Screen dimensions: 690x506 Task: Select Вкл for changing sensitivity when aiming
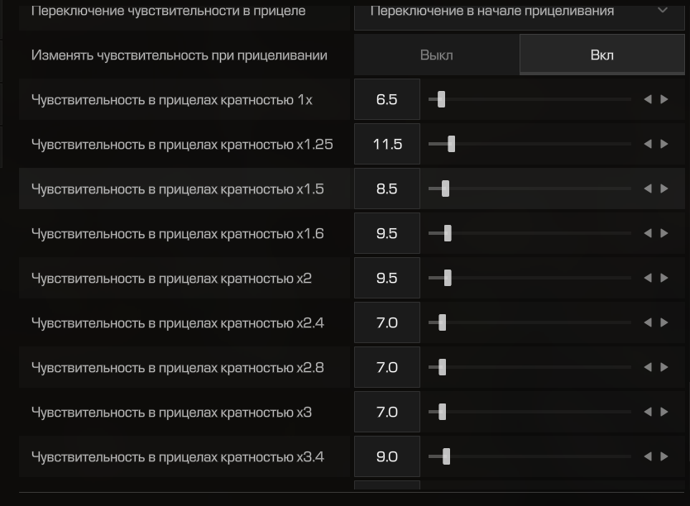[601, 55]
